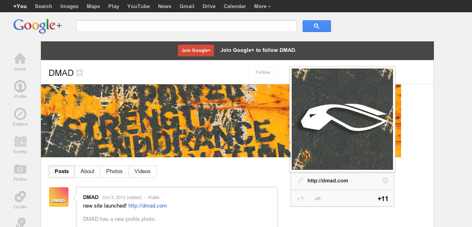Click the verified checkmark beside dmad.com
This screenshot has height=227, width=472.
point(385,181)
